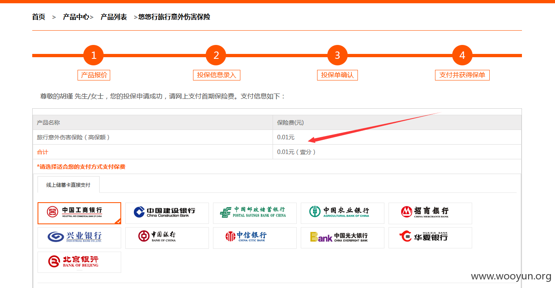Pick 中国农业银行 Agricultural Bank of China
The height and width of the screenshot is (288, 555).
pyautogui.click(x=342, y=213)
